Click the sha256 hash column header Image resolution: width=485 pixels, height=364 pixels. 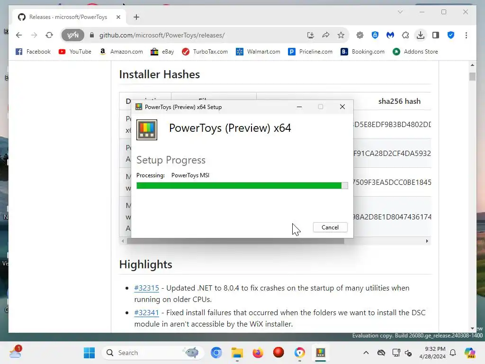399,101
